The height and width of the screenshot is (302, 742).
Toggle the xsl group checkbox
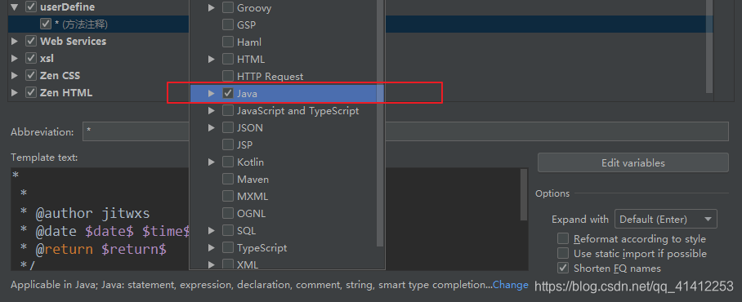31,58
